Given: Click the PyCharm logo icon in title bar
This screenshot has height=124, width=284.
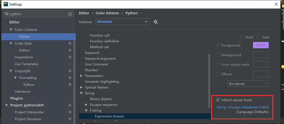Looking at the screenshot, I should click(x=6, y=4).
